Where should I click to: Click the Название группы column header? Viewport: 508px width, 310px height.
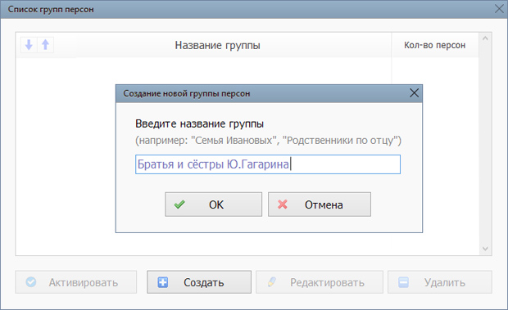217,45
